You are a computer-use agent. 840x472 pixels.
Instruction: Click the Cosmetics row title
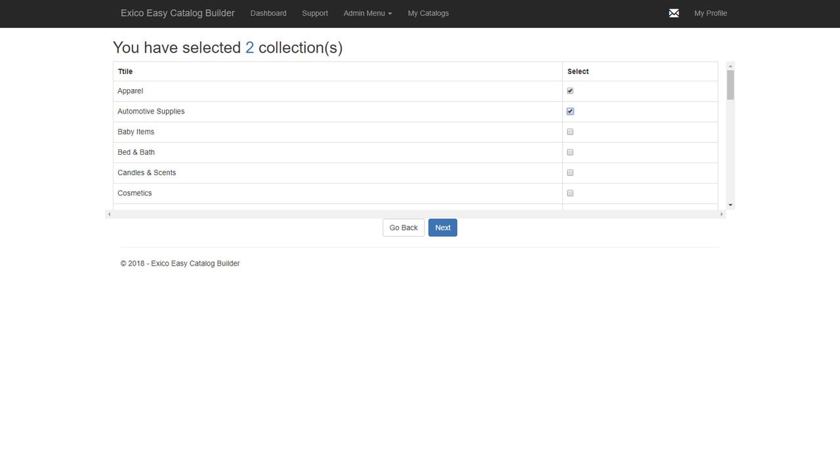coord(135,193)
